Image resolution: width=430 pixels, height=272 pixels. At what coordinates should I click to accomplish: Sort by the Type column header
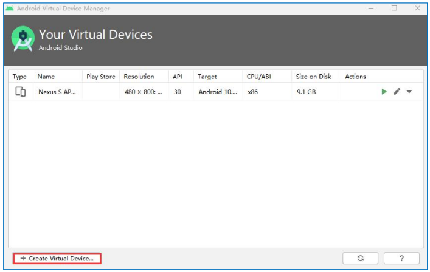19,76
